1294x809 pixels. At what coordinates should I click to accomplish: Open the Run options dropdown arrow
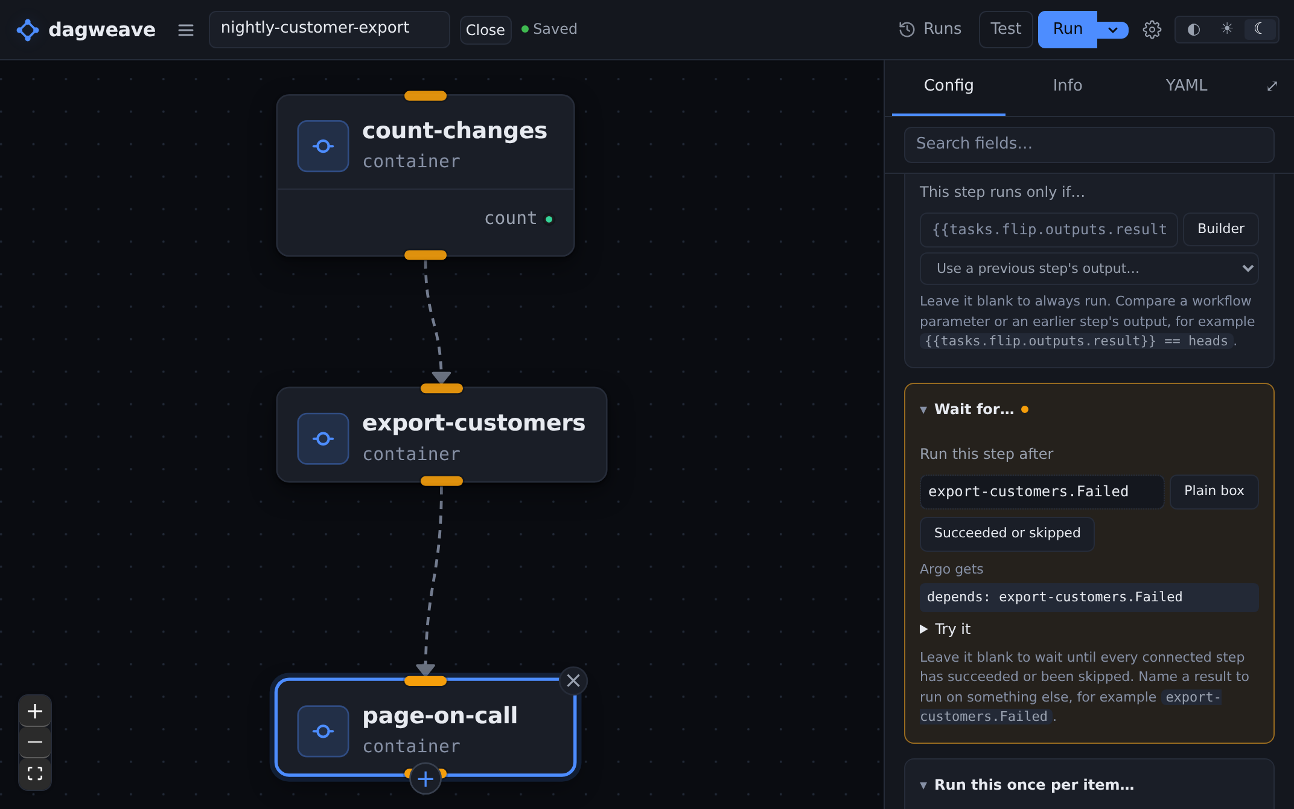point(1113,30)
